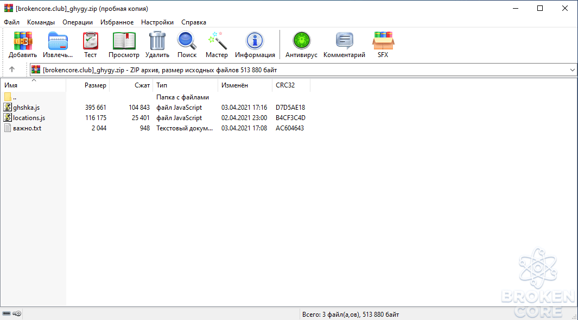Screen dimensions: 578x320
Task: Go up one folder level arrow
Action: tap(12, 70)
